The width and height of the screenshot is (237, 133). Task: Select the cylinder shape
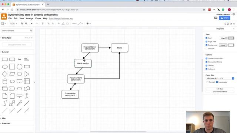(5, 81)
